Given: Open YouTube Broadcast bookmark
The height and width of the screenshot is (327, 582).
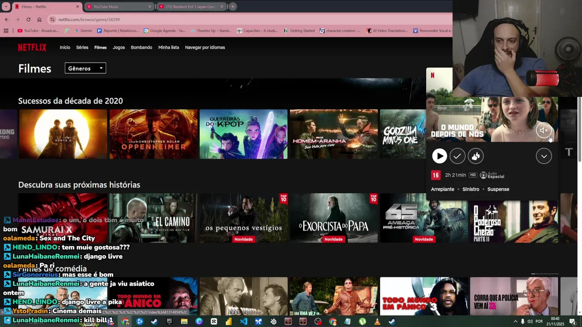Looking at the screenshot, I should pos(38,30).
